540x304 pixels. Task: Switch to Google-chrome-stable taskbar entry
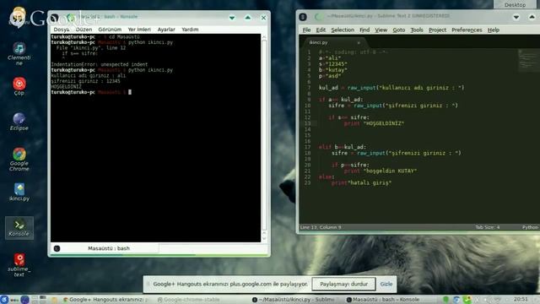[188, 300]
